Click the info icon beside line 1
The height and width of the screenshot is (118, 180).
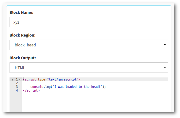pos(13,79)
